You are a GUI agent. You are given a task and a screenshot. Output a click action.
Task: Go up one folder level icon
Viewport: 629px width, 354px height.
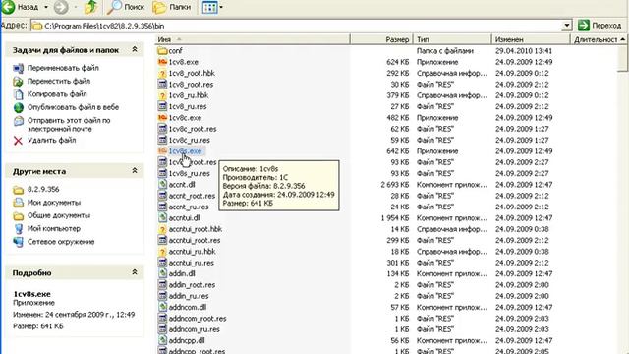pos(91,7)
